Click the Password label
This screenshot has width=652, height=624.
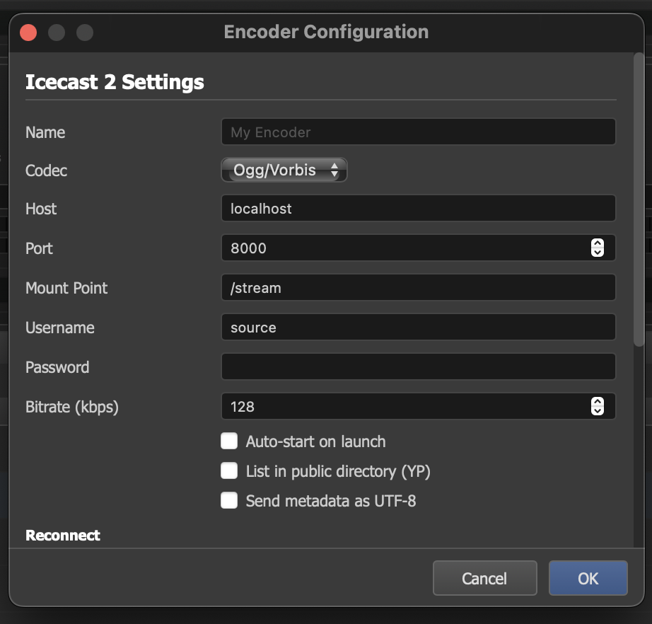[57, 367]
